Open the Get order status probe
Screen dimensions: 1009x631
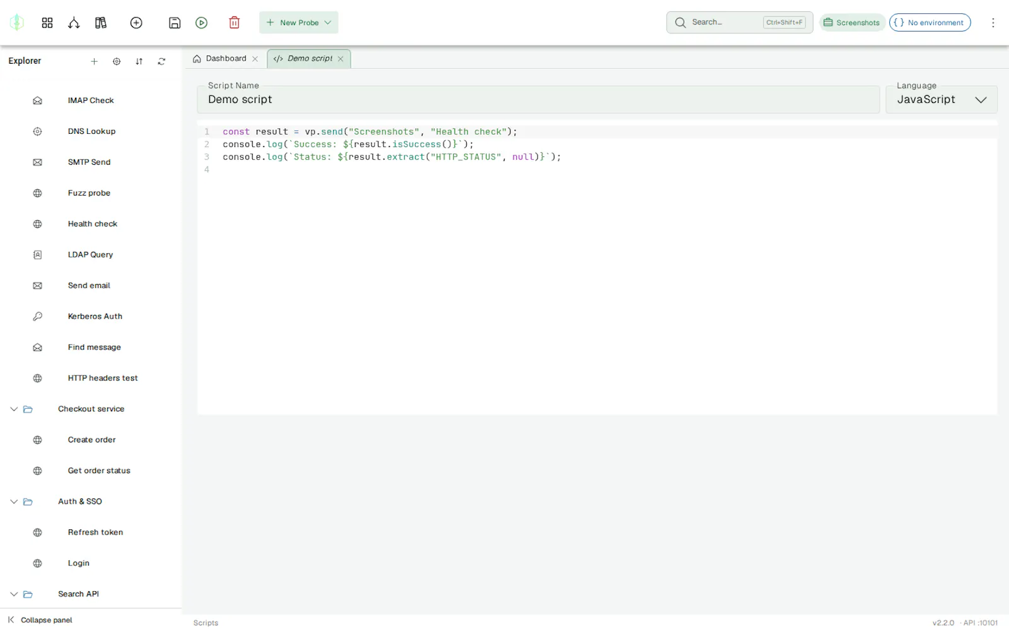click(x=99, y=471)
